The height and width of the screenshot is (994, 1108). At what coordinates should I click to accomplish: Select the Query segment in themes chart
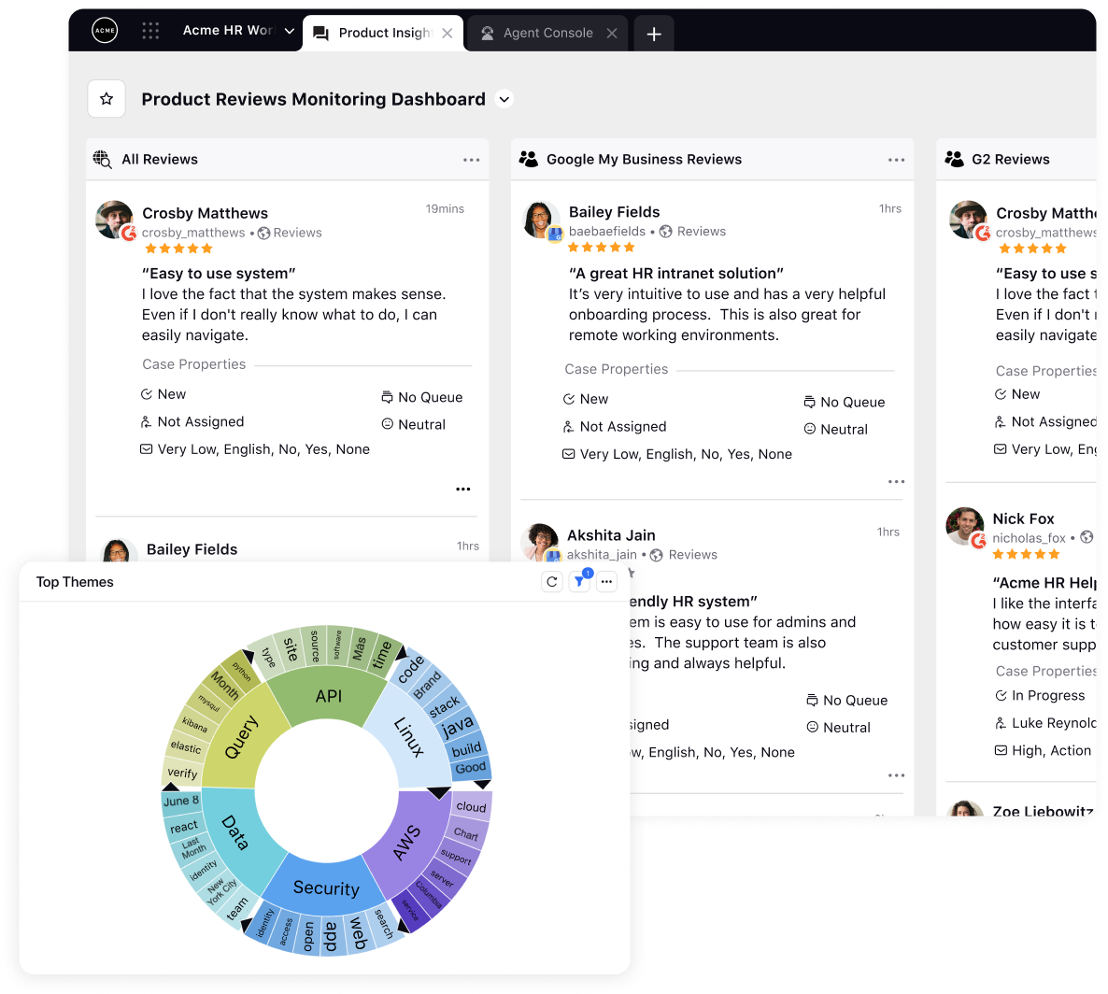tap(242, 738)
